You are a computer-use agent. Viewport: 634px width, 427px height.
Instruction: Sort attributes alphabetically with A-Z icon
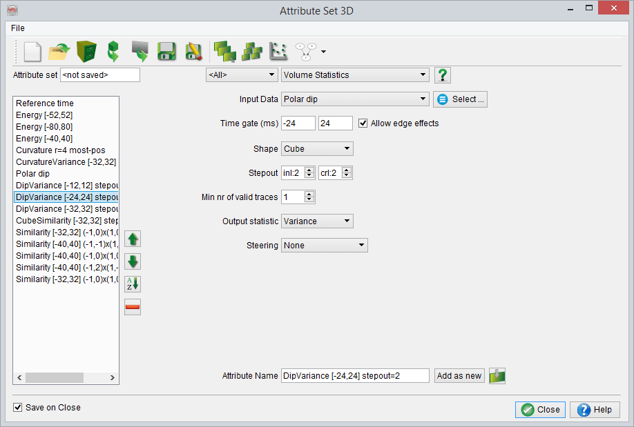[133, 284]
